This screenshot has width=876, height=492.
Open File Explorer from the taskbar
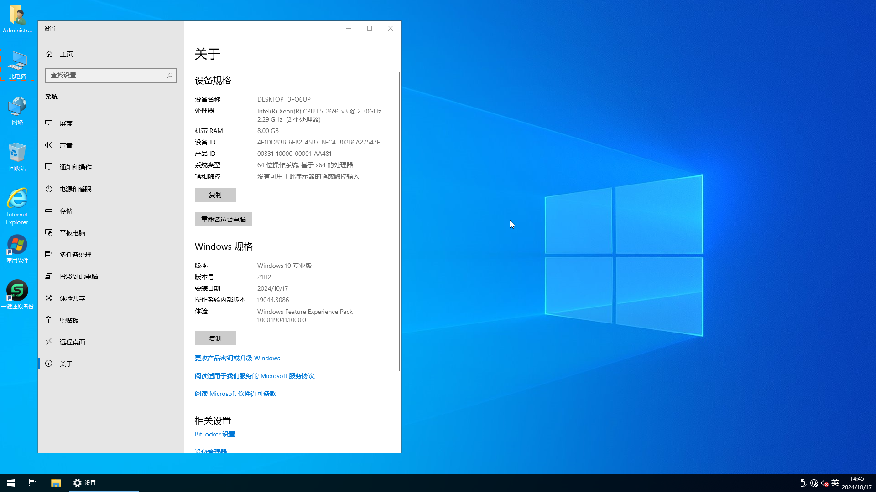(x=56, y=483)
